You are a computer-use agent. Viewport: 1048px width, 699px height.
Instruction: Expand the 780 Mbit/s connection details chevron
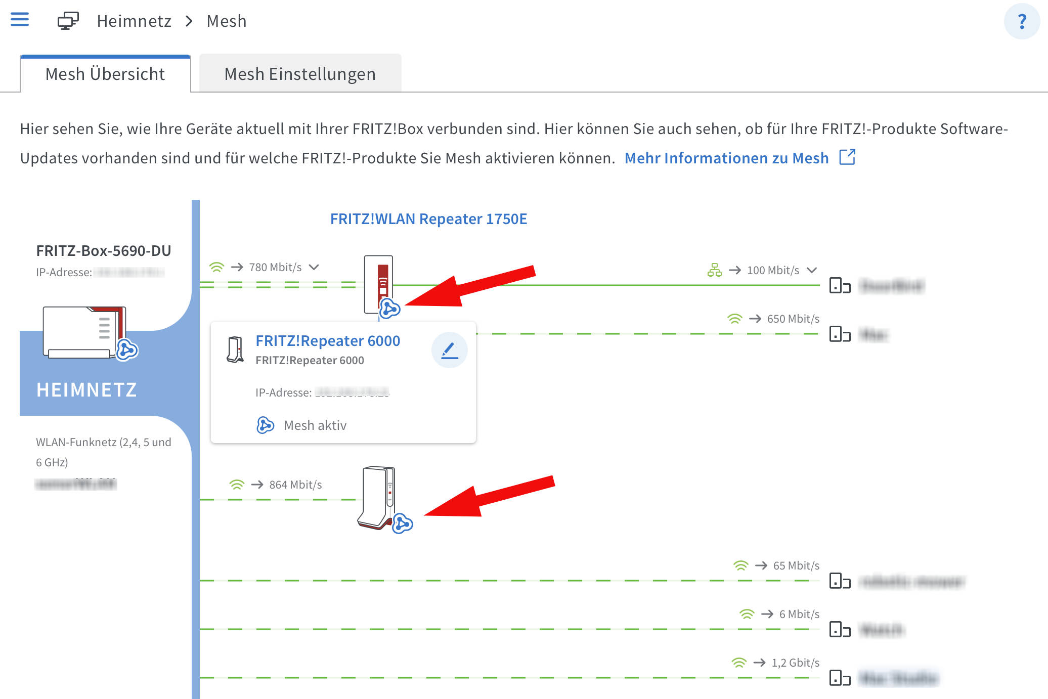coord(314,267)
